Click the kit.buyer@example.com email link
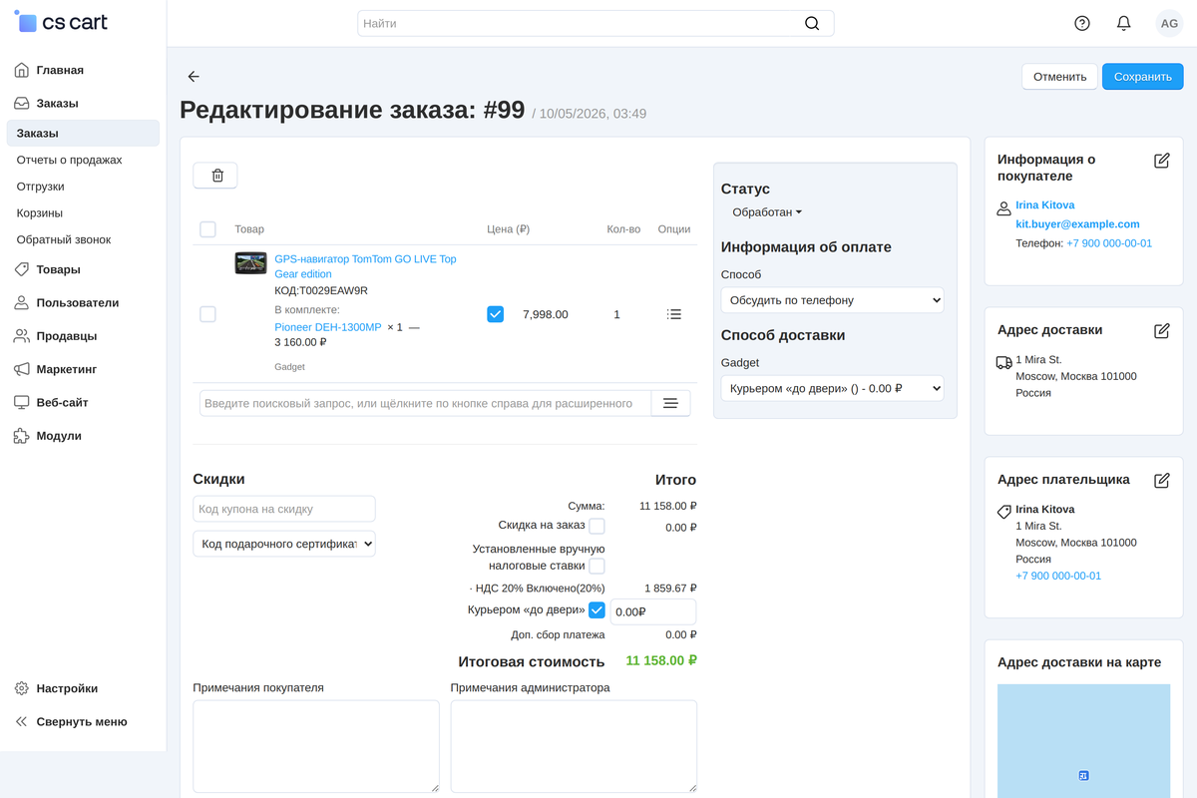 pos(1077,224)
